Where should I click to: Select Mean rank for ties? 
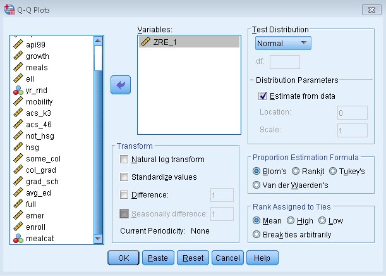[x=256, y=220]
